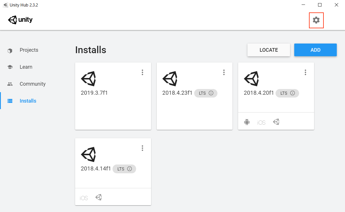Click Android module icon on 2018.4.20f1

pos(247,122)
